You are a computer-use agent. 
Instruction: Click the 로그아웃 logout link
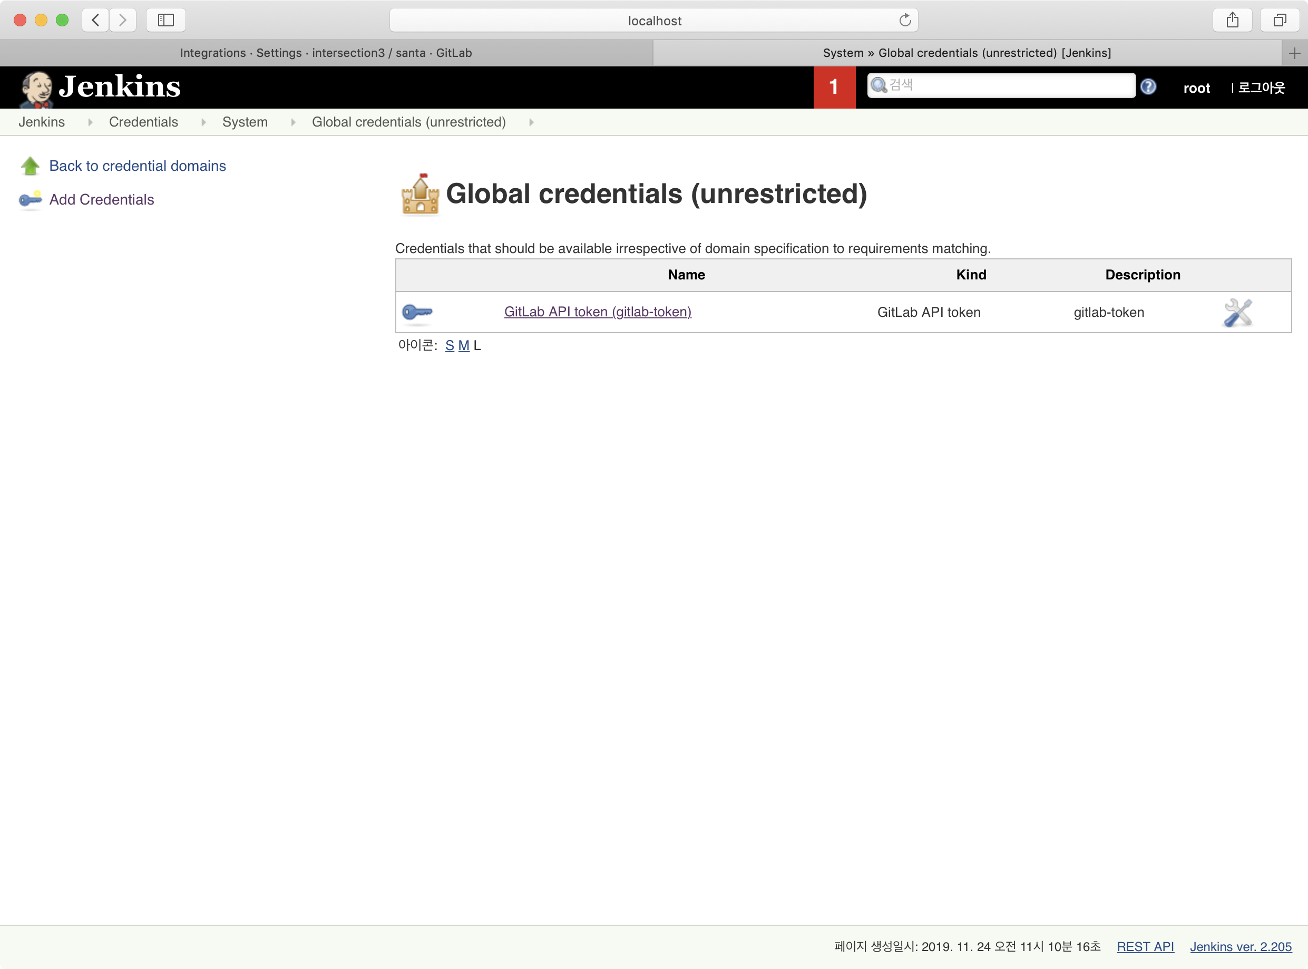tap(1261, 88)
